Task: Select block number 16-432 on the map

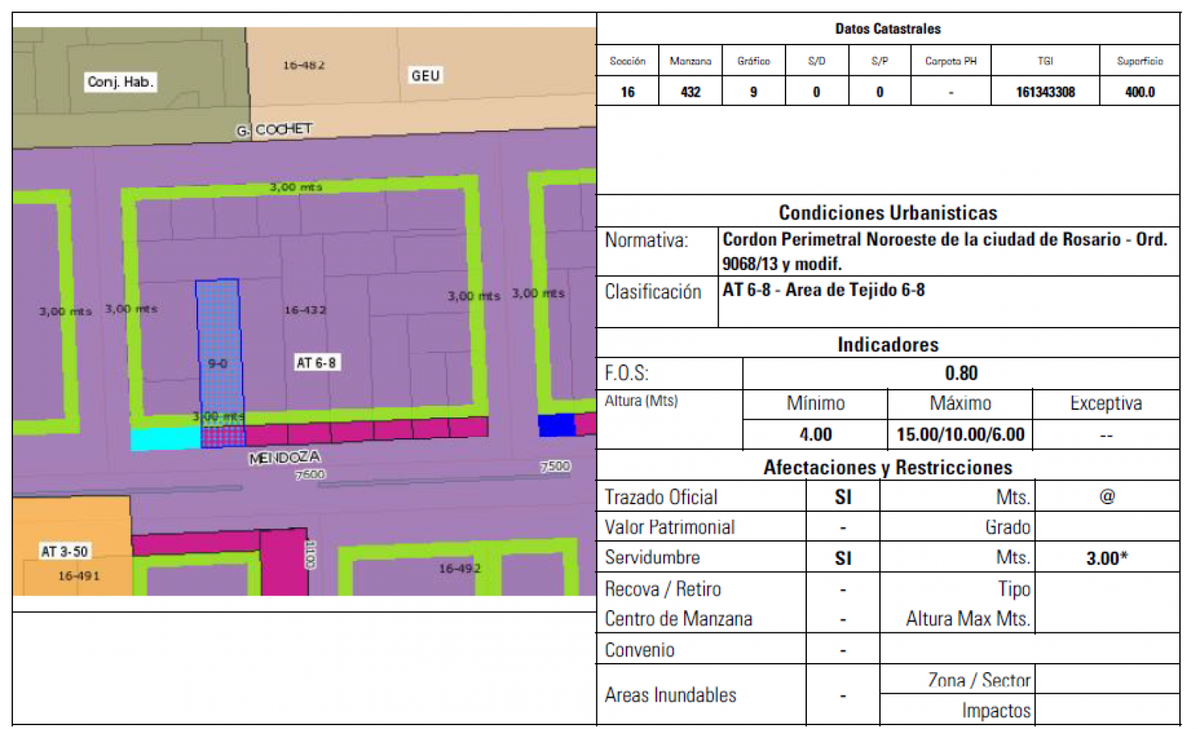Action: (305, 310)
